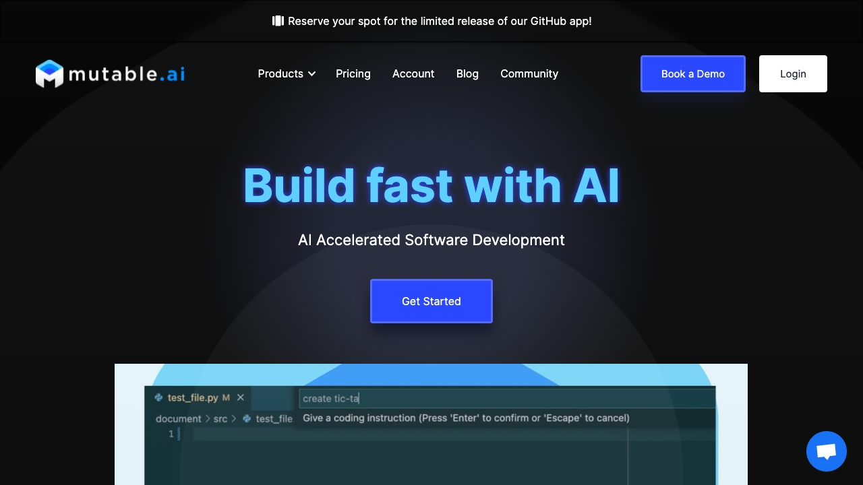
Task: Click 'src' in the editor breadcrumb
Action: pyautogui.click(x=219, y=418)
